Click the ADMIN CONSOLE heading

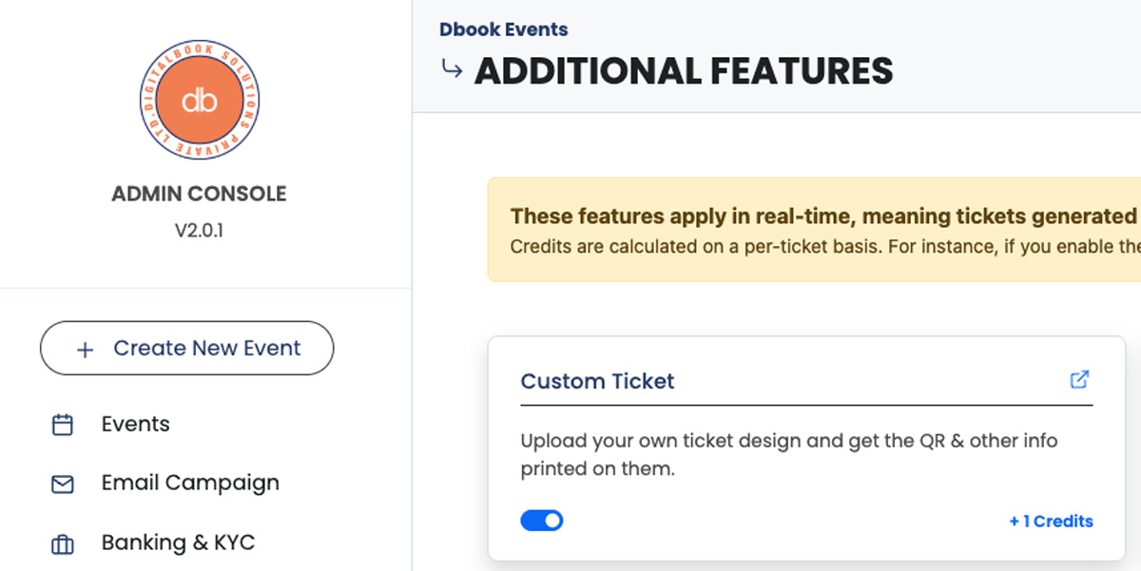[x=199, y=193]
